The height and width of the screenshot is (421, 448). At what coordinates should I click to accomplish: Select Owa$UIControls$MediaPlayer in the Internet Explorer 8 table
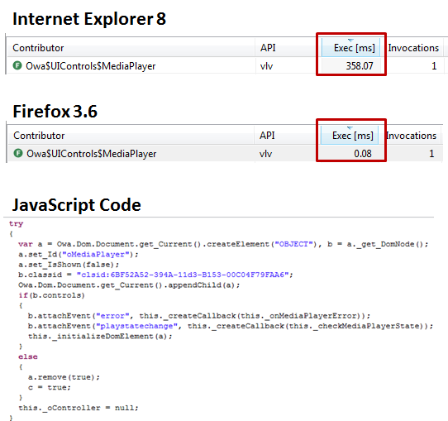pyautogui.click(x=91, y=66)
